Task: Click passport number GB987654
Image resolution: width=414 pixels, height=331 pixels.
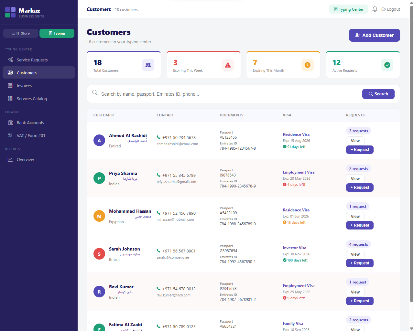Action: 228,251
